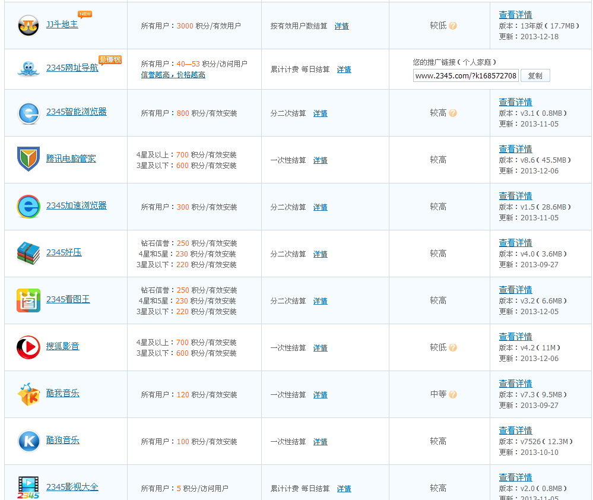Screen dimensions: 593x500
Task: Click 查看详情 for 2345智能浏览器
Action: click(515, 102)
